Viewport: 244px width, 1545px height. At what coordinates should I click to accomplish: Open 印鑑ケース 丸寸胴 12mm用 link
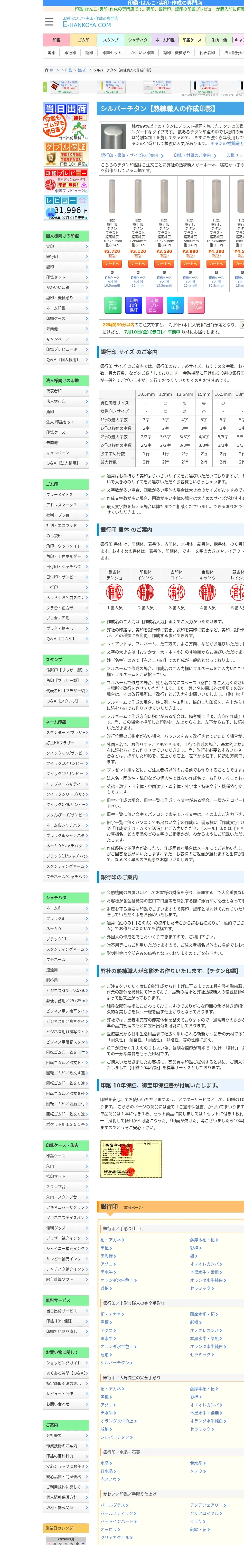[138, 281]
